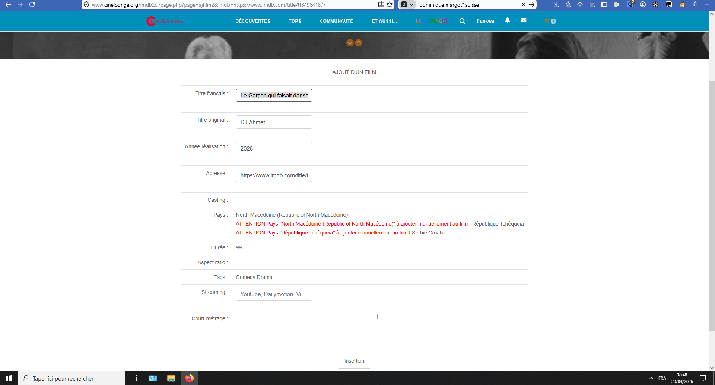Check the Court-métrage checkbox

click(380, 317)
